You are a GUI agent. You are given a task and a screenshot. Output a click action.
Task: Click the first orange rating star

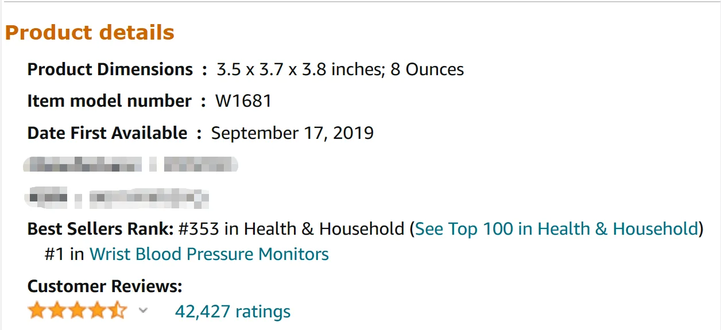pyautogui.click(x=37, y=310)
